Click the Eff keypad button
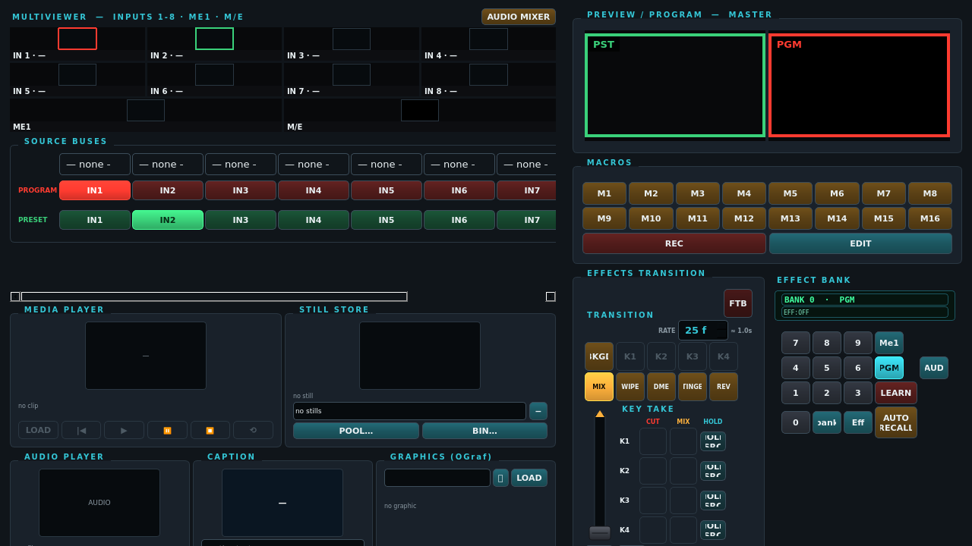 (x=858, y=422)
